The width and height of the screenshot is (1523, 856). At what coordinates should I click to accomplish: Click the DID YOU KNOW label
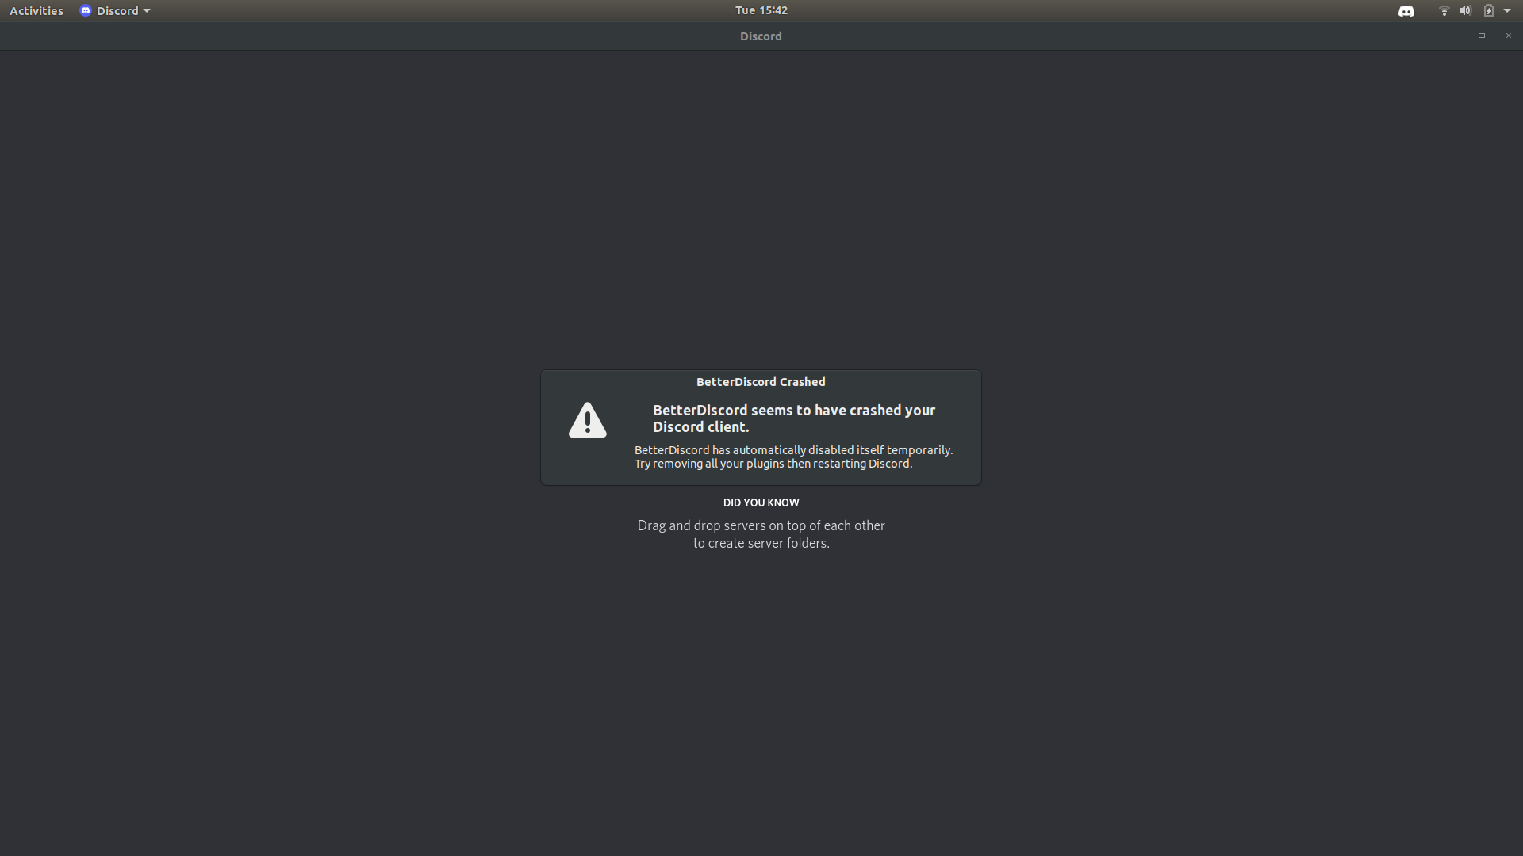[761, 502]
